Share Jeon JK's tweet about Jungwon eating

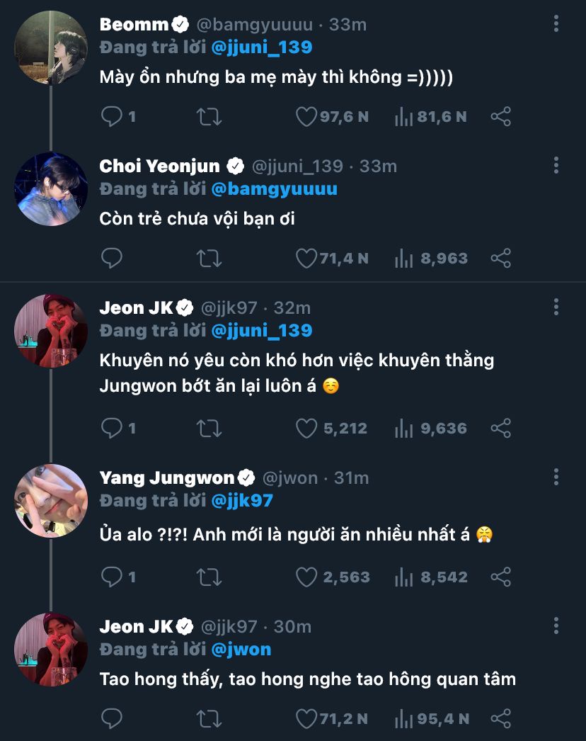[501, 428]
